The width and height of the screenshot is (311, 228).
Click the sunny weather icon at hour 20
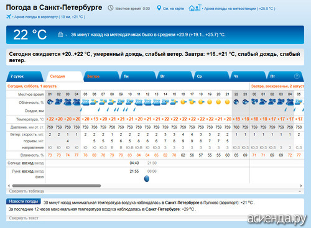point(218,102)
